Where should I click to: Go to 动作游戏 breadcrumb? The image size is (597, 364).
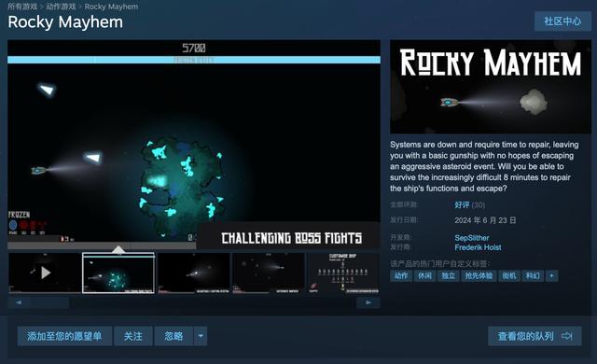pyautogui.click(x=61, y=7)
